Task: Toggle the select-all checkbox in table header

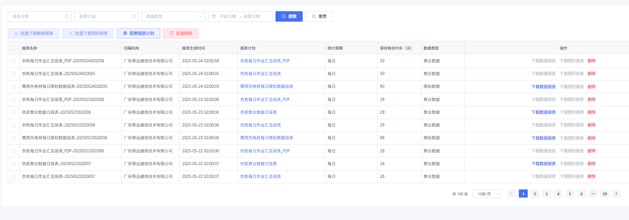Action: click(14, 48)
